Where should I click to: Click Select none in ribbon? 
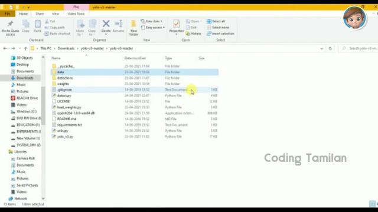point(218,28)
